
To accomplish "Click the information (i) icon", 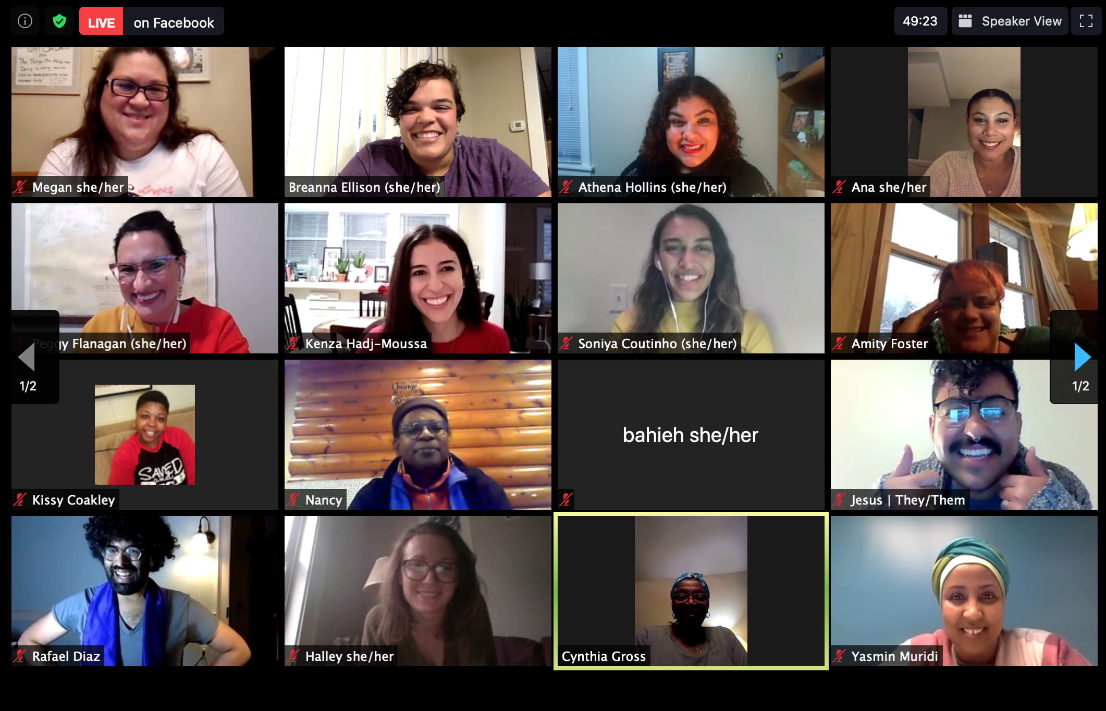I will [24, 21].
